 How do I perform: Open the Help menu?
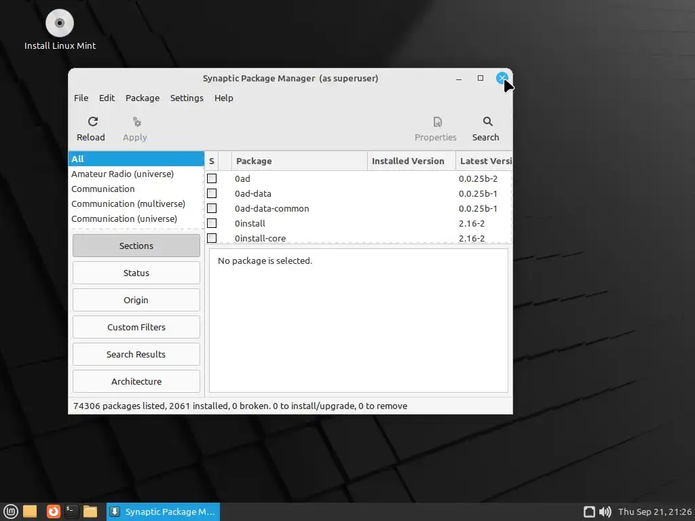pyautogui.click(x=224, y=98)
